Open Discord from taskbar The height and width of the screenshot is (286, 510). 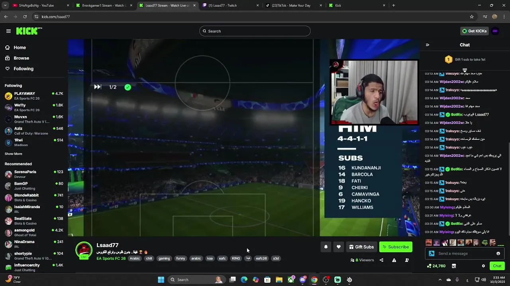pos(302,280)
